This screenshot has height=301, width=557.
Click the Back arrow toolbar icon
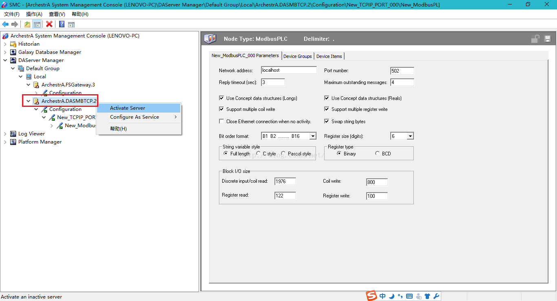pyautogui.click(x=5, y=24)
